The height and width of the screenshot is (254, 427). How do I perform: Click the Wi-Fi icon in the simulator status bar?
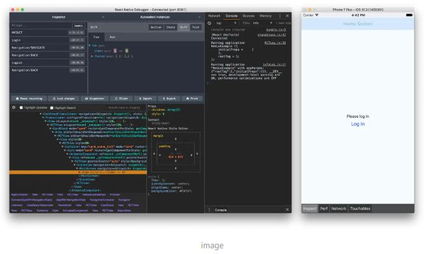point(316,15)
